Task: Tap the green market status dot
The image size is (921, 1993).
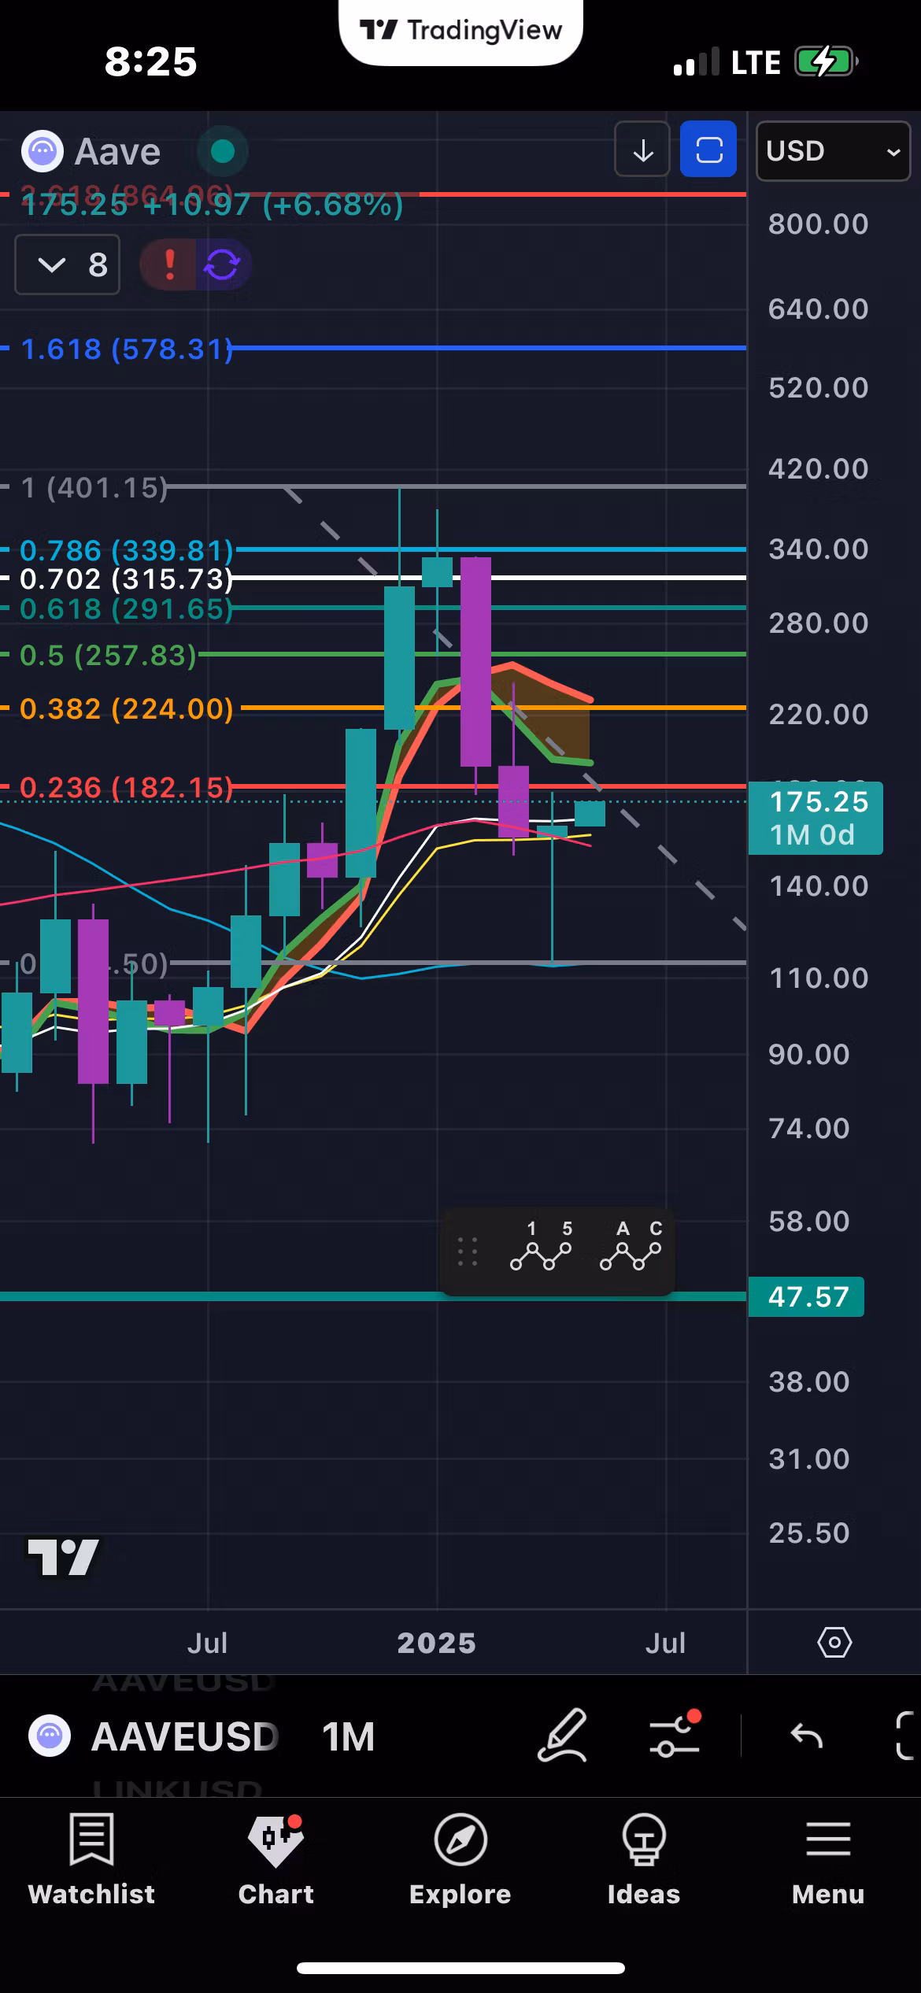Action: coord(223,151)
